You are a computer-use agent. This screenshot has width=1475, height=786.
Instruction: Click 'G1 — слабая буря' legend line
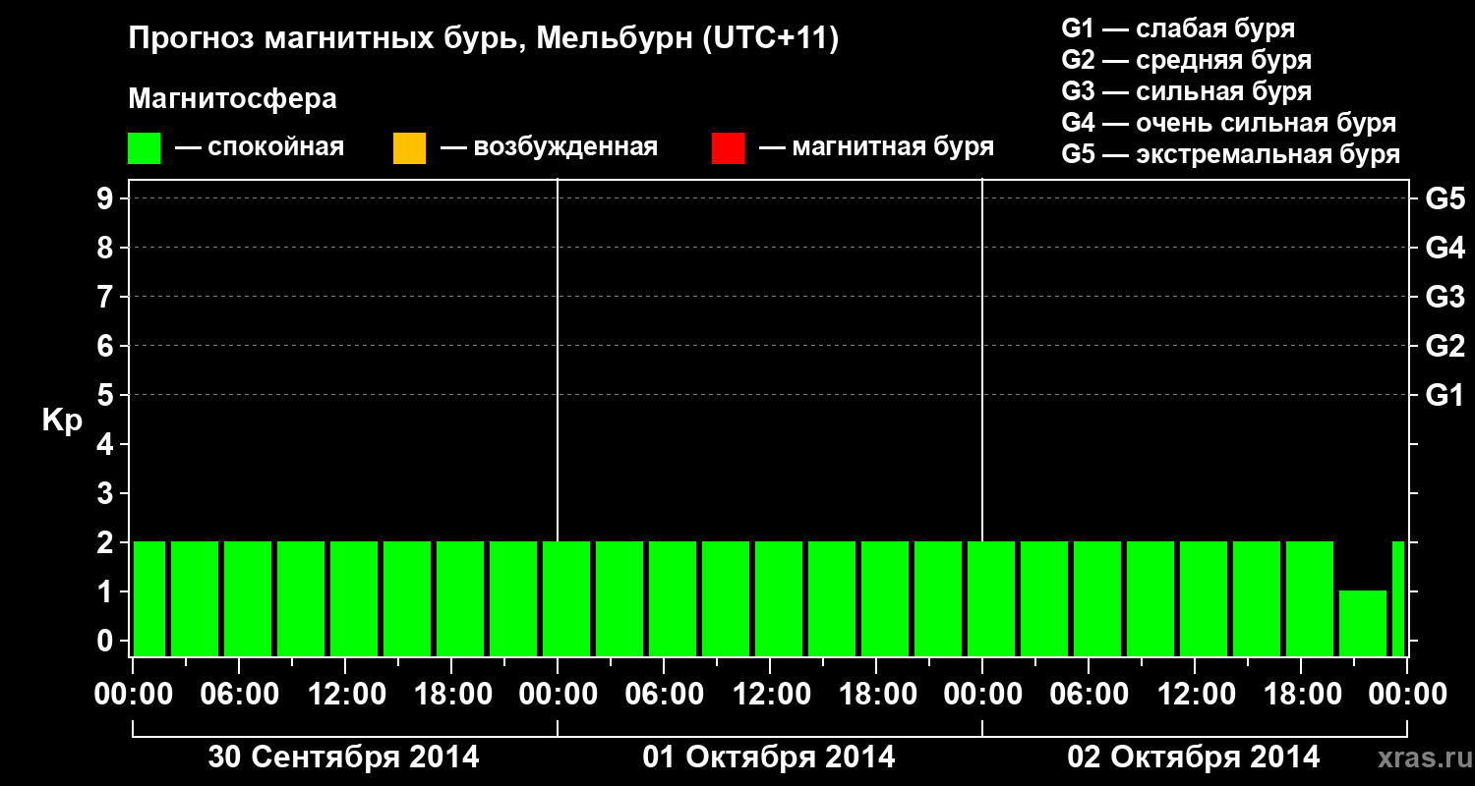pyautogui.click(x=1178, y=28)
